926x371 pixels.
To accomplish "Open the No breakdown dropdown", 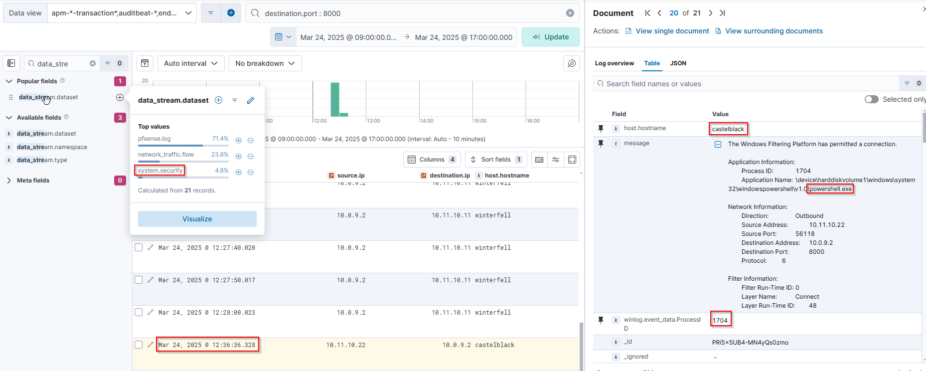I will [265, 63].
